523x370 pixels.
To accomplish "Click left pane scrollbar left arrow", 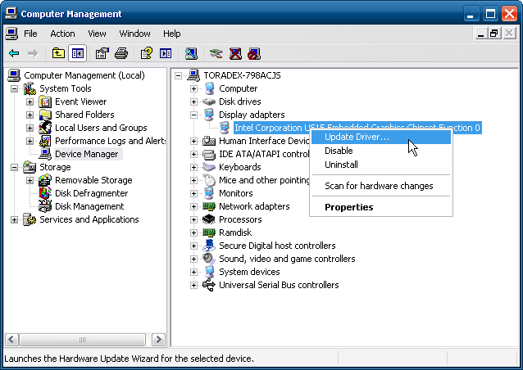I will click(11, 340).
